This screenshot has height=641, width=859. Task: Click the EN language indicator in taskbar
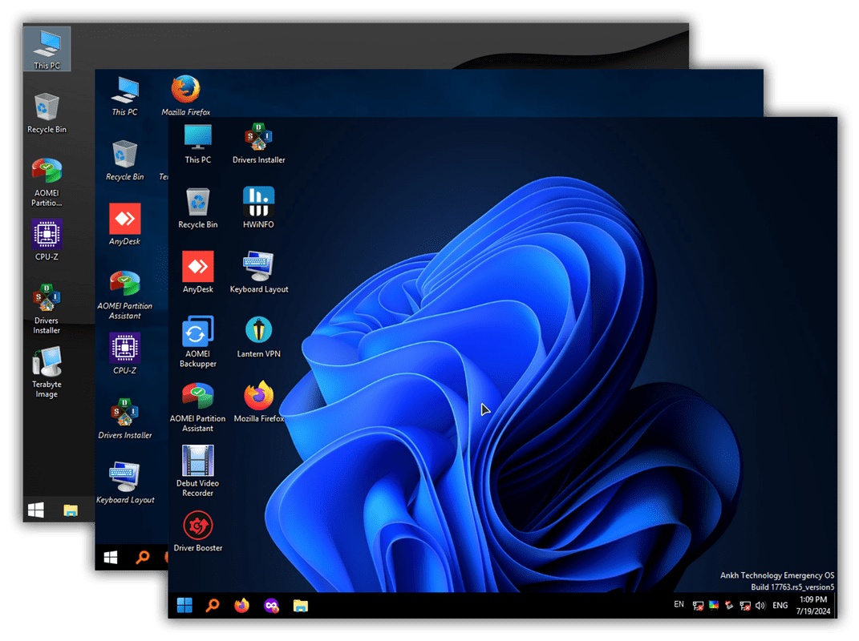[x=679, y=604]
